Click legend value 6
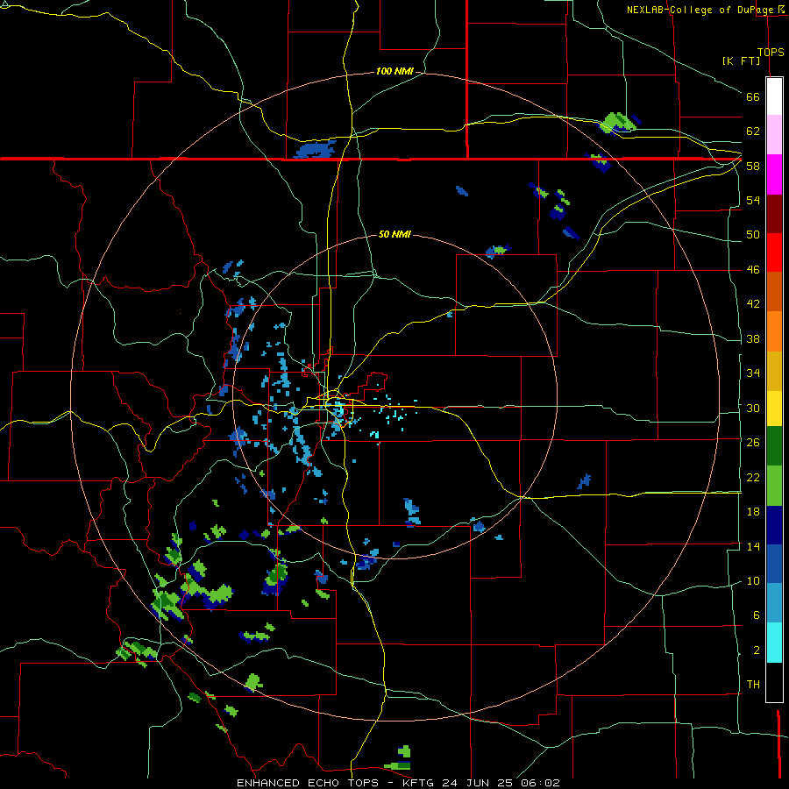The image size is (789, 789). [x=757, y=615]
